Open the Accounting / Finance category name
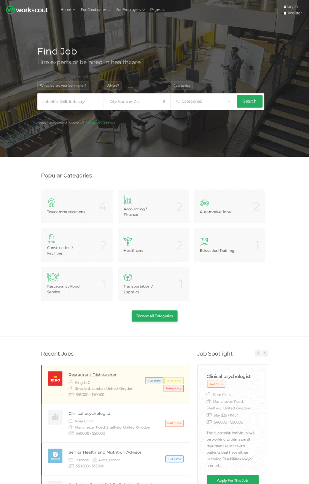 [x=135, y=212]
